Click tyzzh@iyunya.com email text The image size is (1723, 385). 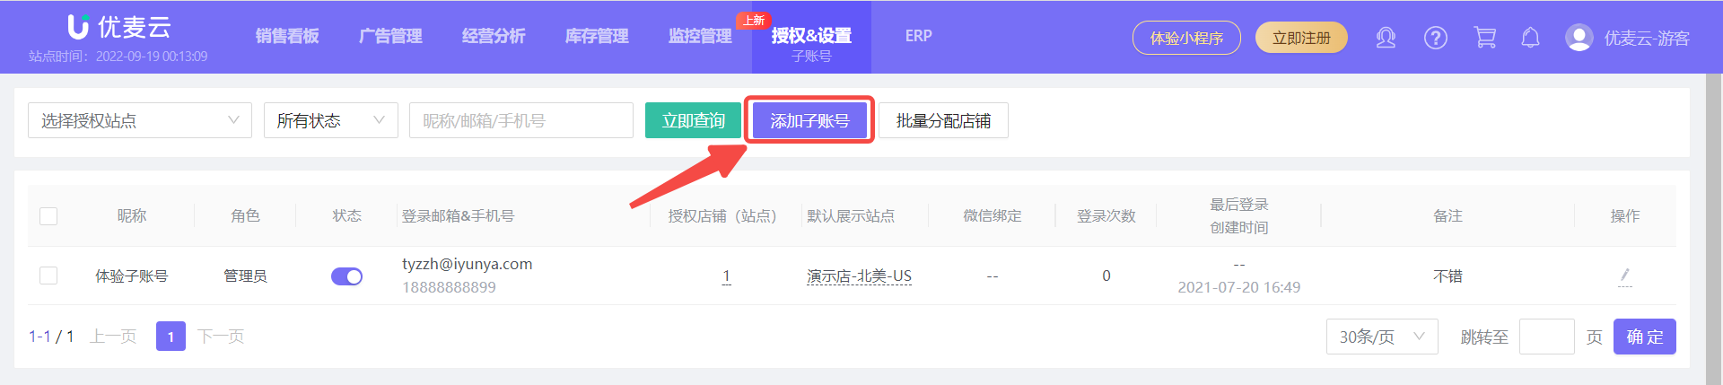click(468, 264)
